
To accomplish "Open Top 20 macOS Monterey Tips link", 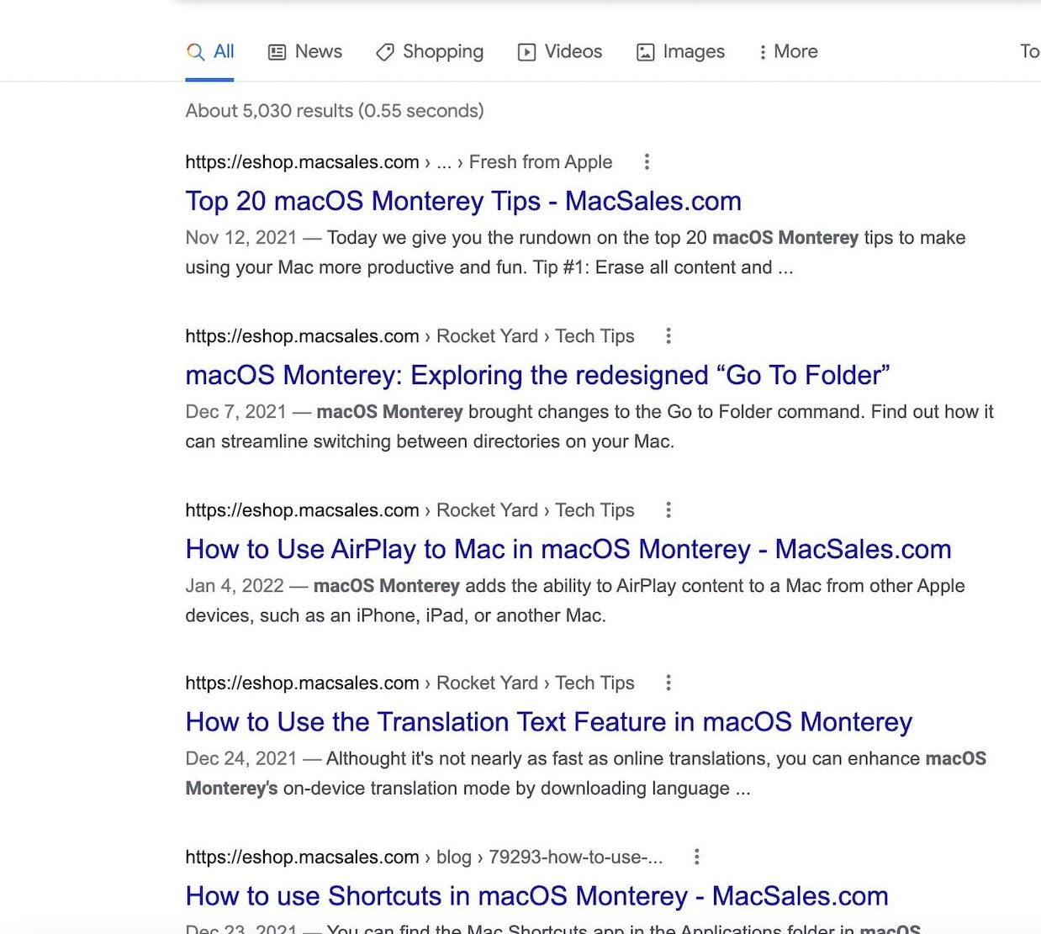I will (462, 202).
